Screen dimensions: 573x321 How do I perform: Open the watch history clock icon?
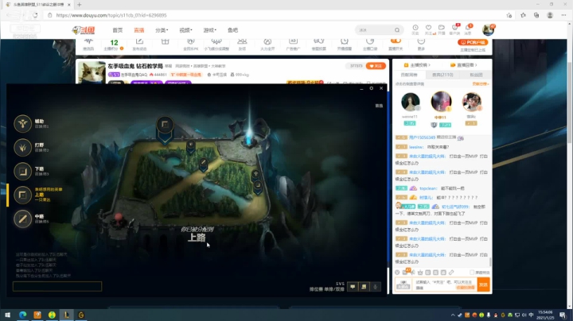[x=415, y=29]
